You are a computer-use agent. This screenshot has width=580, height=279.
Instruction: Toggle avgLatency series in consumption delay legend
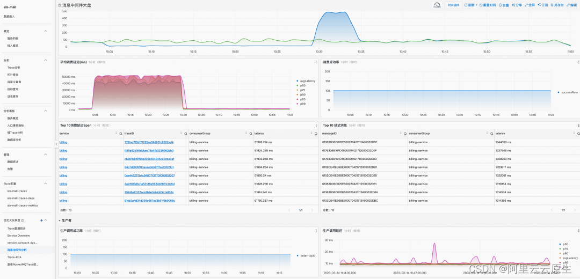[306, 81]
